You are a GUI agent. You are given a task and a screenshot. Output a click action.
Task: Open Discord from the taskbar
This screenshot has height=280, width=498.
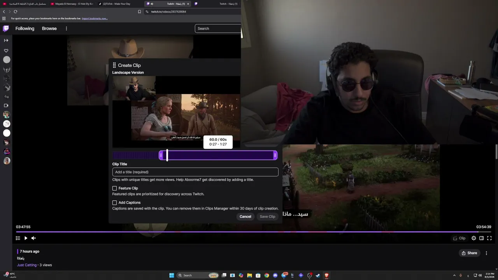tap(275, 275)
